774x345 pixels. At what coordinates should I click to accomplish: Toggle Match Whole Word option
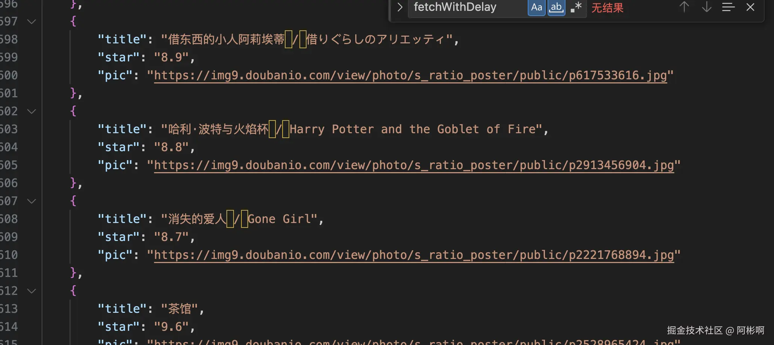pyautogui.click(x=557, y=7)
